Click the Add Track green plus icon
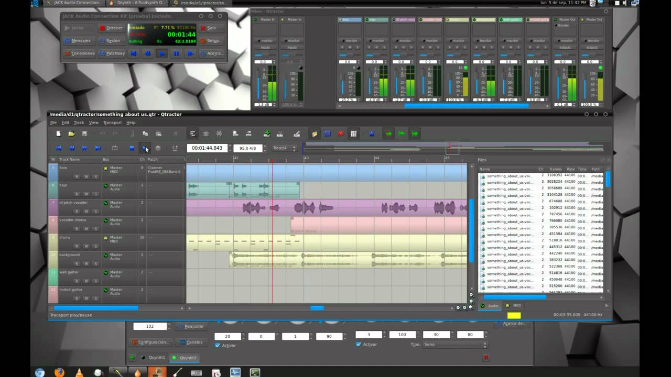This screenshot has width=671, height=377. [267, 134]
